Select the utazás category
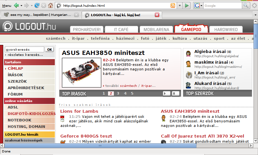The image size is (258, 155). [200, 38]
